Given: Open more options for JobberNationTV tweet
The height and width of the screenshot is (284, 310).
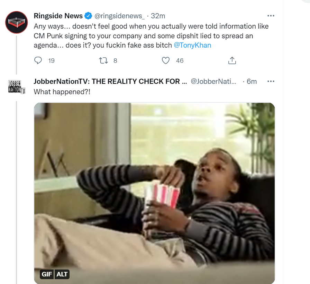Looking at the screenshot, I should coord(271,81).
